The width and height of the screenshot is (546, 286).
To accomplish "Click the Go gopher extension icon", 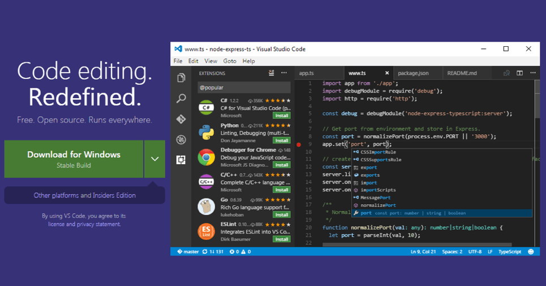I will 206,207.
